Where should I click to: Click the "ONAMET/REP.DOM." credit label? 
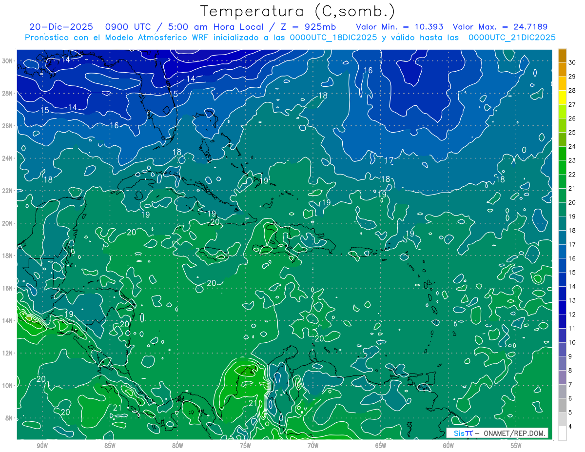tap(514, 433)
